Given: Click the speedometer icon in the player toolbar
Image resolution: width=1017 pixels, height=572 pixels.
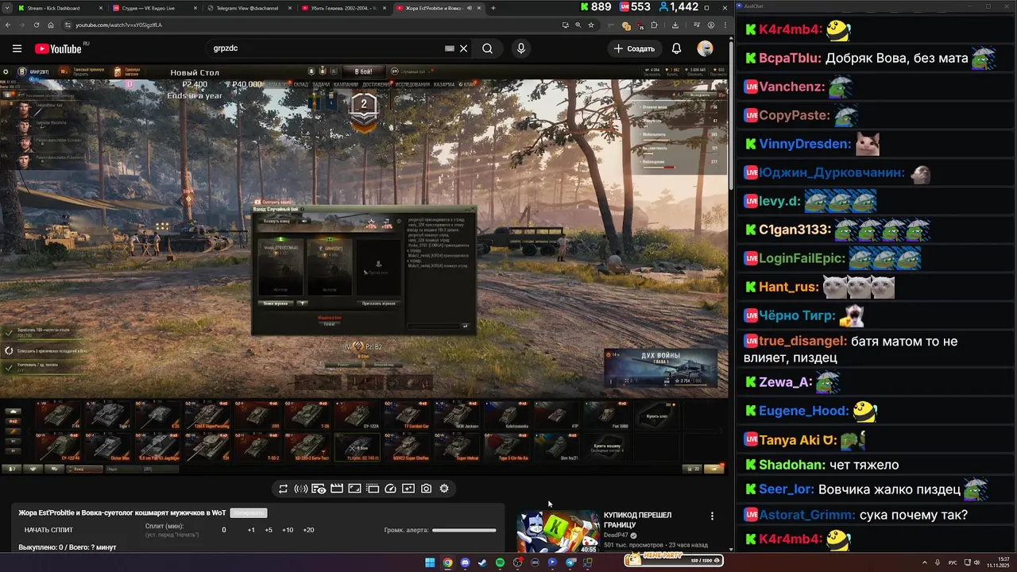Looking at the screenshot, I should point(390,489).
